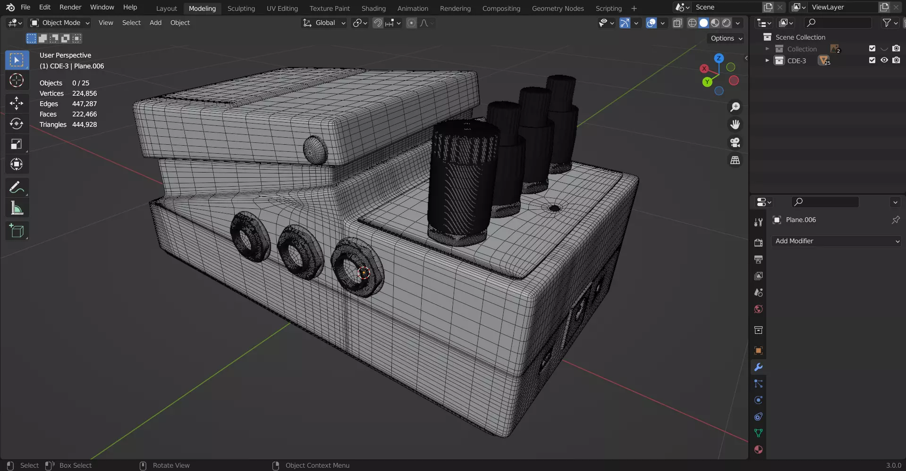Select the Move tool
The width and height of the screenshot is (906, 471).
[x=17, y=103]
